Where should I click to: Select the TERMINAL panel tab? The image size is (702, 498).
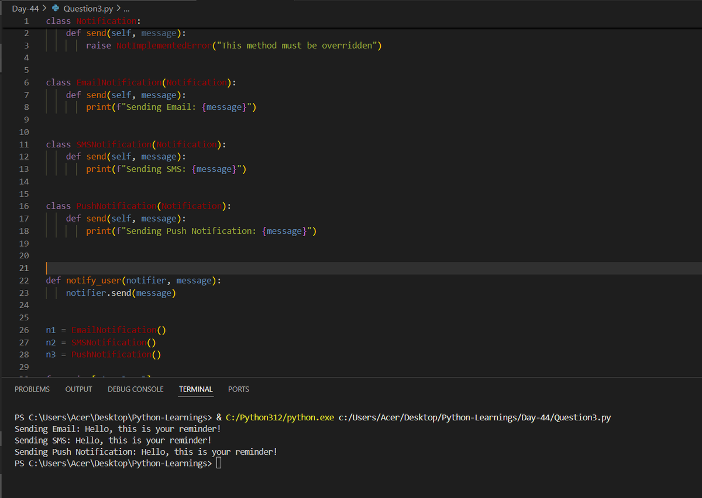pos(196,389)
